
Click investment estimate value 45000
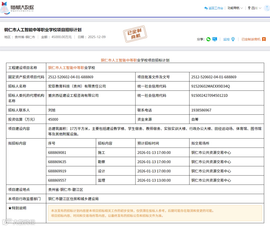click(53, 119)
